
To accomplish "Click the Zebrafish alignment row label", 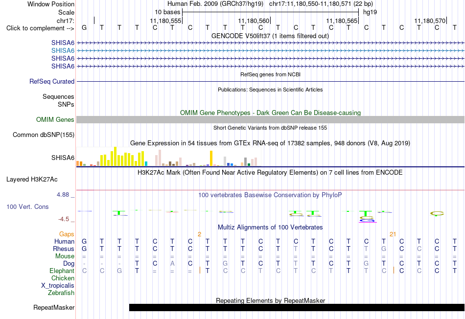I will click(61, 293).
